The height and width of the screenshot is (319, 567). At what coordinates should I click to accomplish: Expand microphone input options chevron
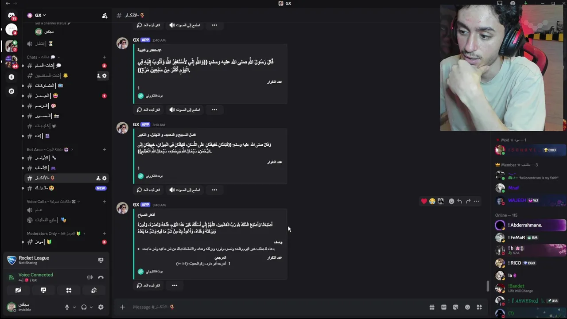74,307
